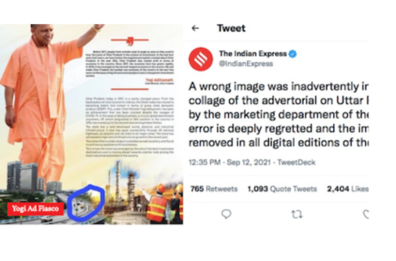The width and height of the screenshot is (396, 261).
Task: View the 765 Retweets list
Action: tap(214, 189)
